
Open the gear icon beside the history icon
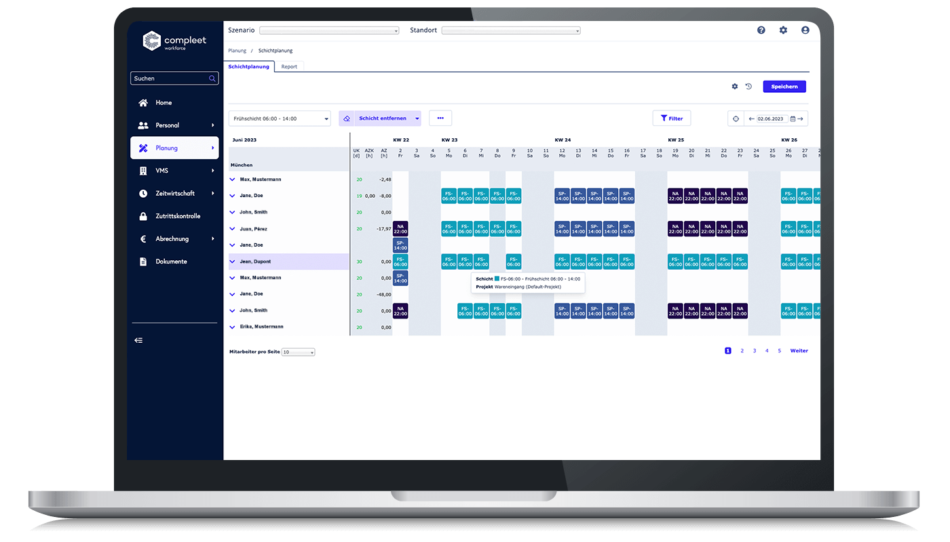(x=735, y=87)
